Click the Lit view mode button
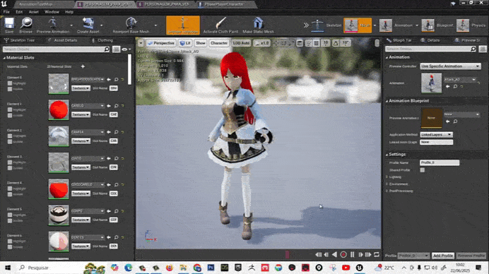The width and height of the screenshot is (489, 274). pyautogui.click(x=185, y=43)
